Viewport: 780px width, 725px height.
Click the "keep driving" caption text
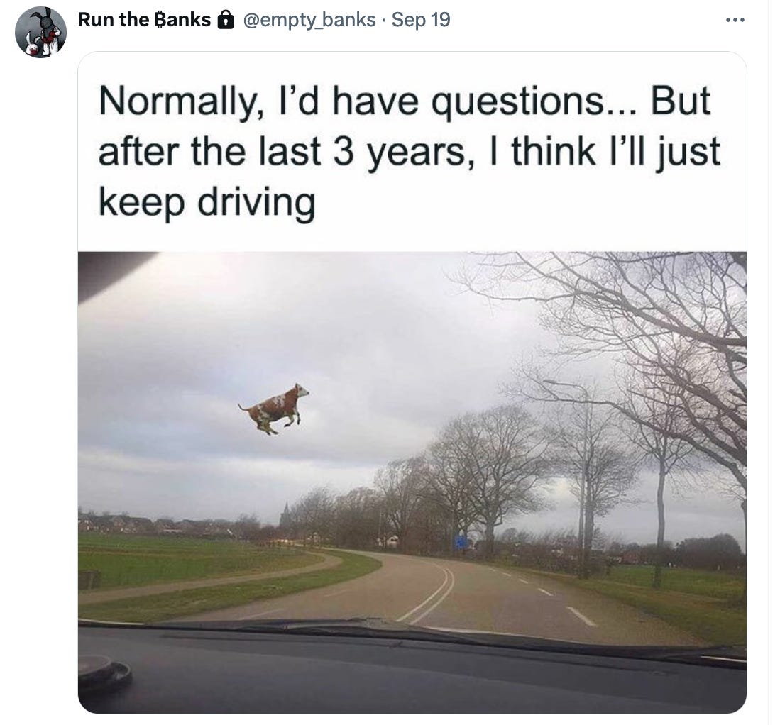(207, 204)
